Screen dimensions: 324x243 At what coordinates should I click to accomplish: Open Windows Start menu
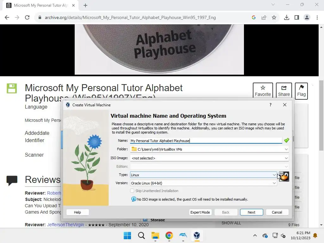(x=127, y=235)
